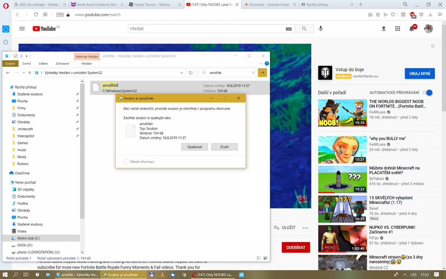Open why you BULLY me thumbnail
The width and height of the screenshot is (446, 279).
343,150
